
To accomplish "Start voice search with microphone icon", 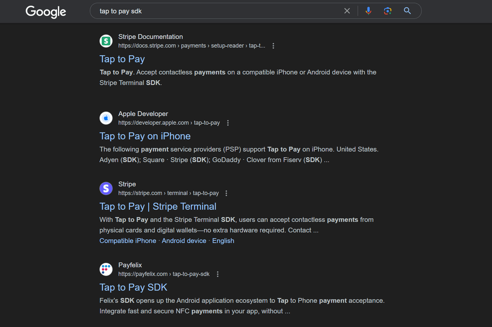I will click(369, 11).
